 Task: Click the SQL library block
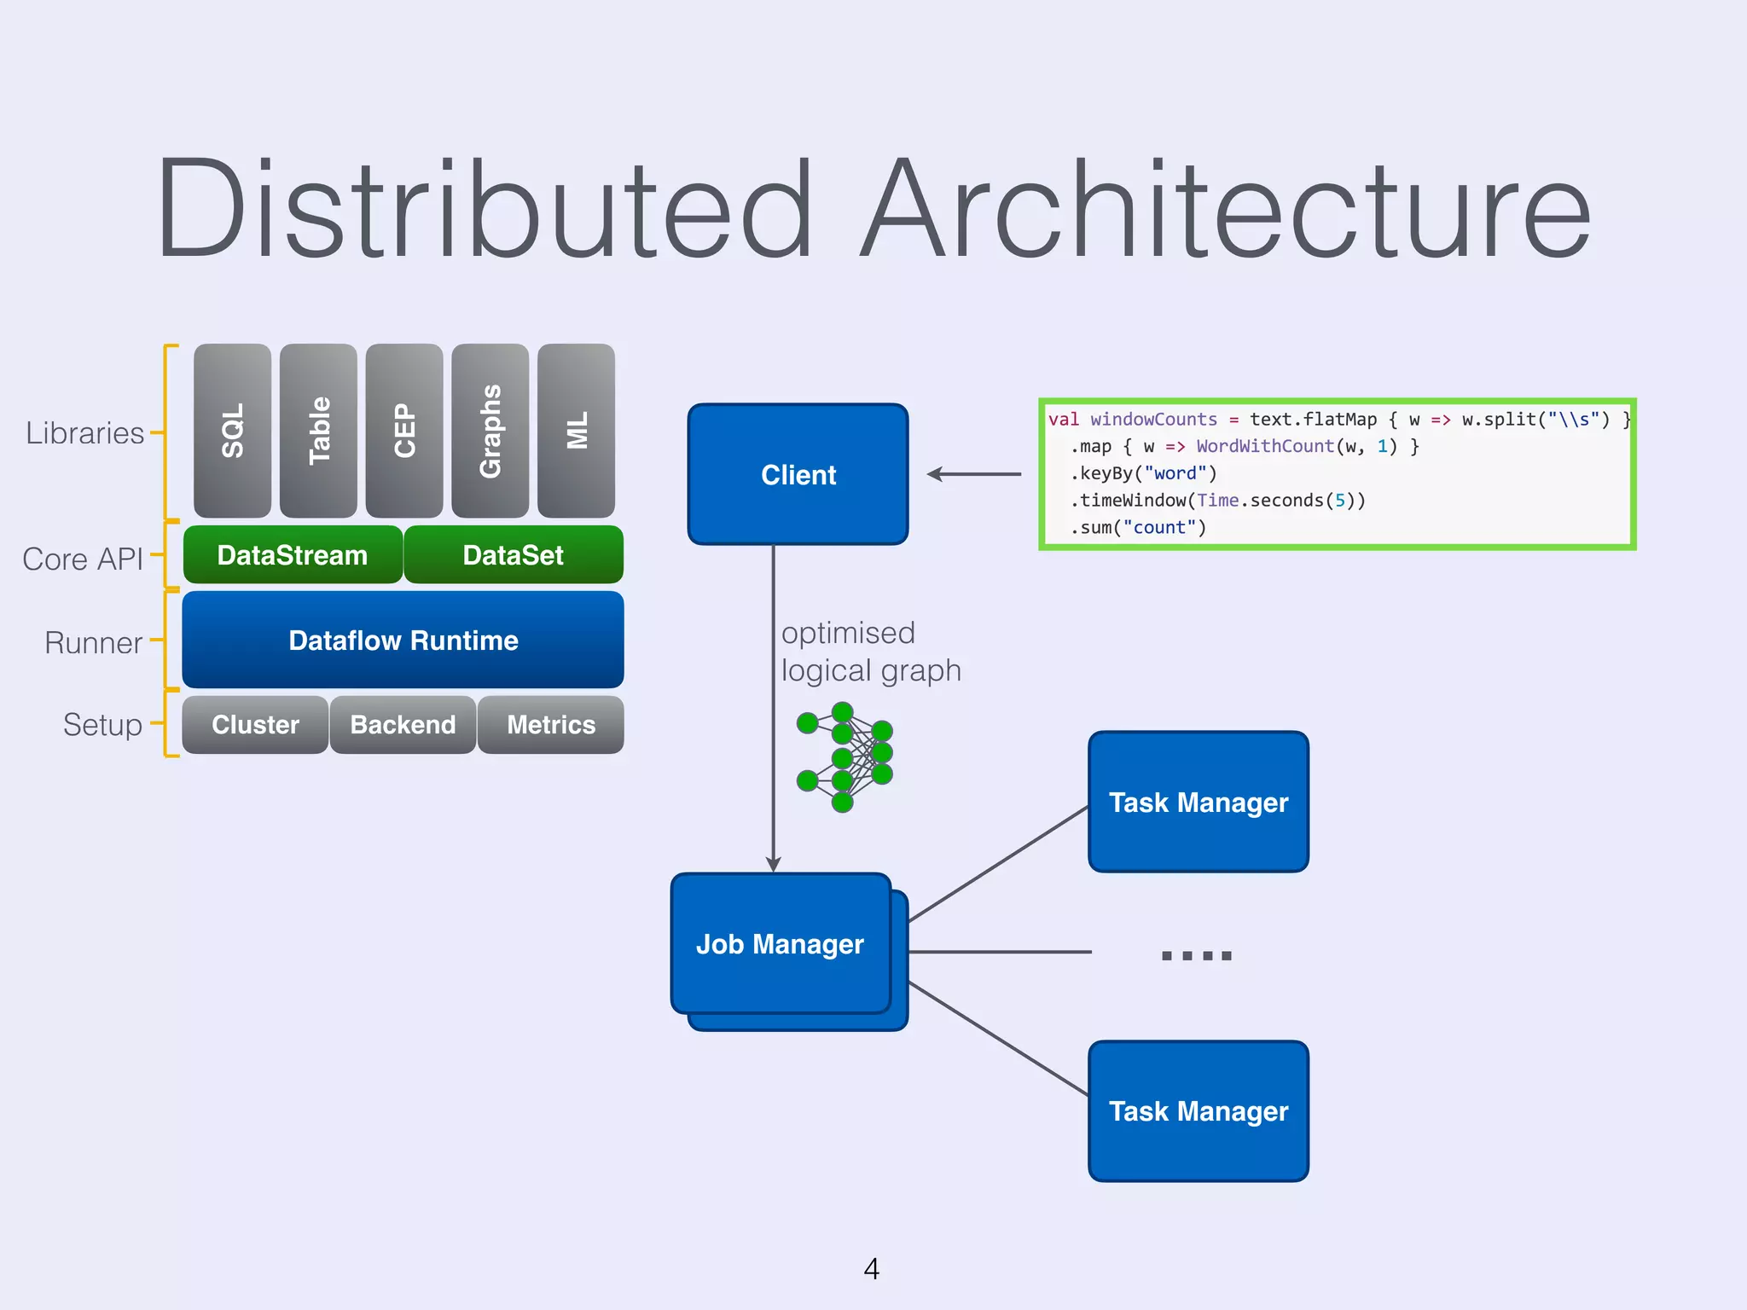click(232, 431)
